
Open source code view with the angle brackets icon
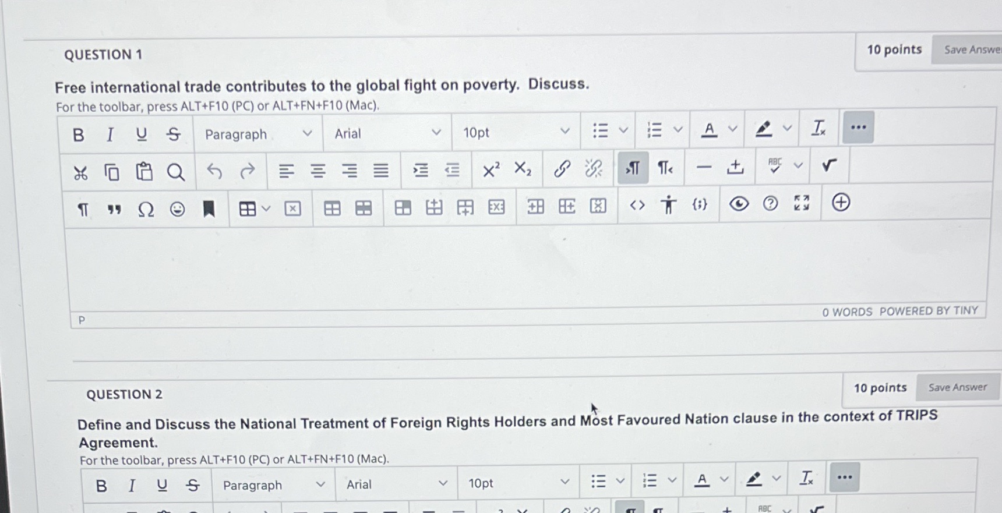tap(637, 205)
